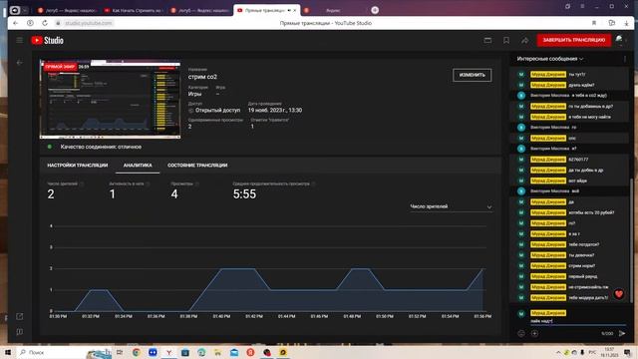Screen dimensions: 638x359
Task: Open the YouTube Studio hamburger menu
Action: pos(20,40)
